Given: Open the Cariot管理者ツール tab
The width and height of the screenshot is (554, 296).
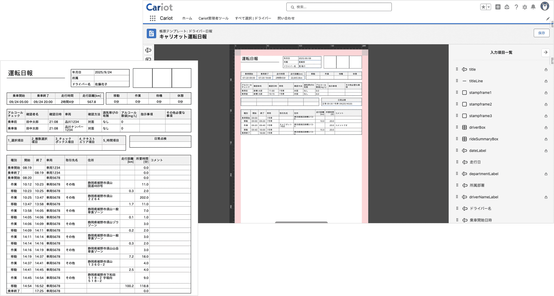Looking at the screenshot, I should pos(213,18).
